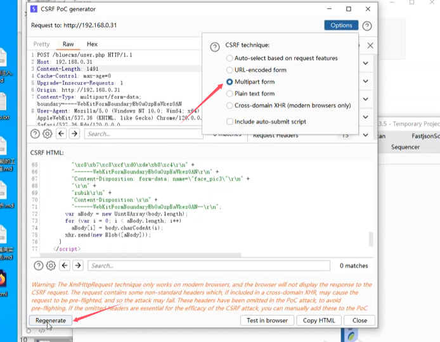Open help icon beside Options button
The height and width of the screenshot is (342, 440).
pyautogui.click(x=366, y=26)
